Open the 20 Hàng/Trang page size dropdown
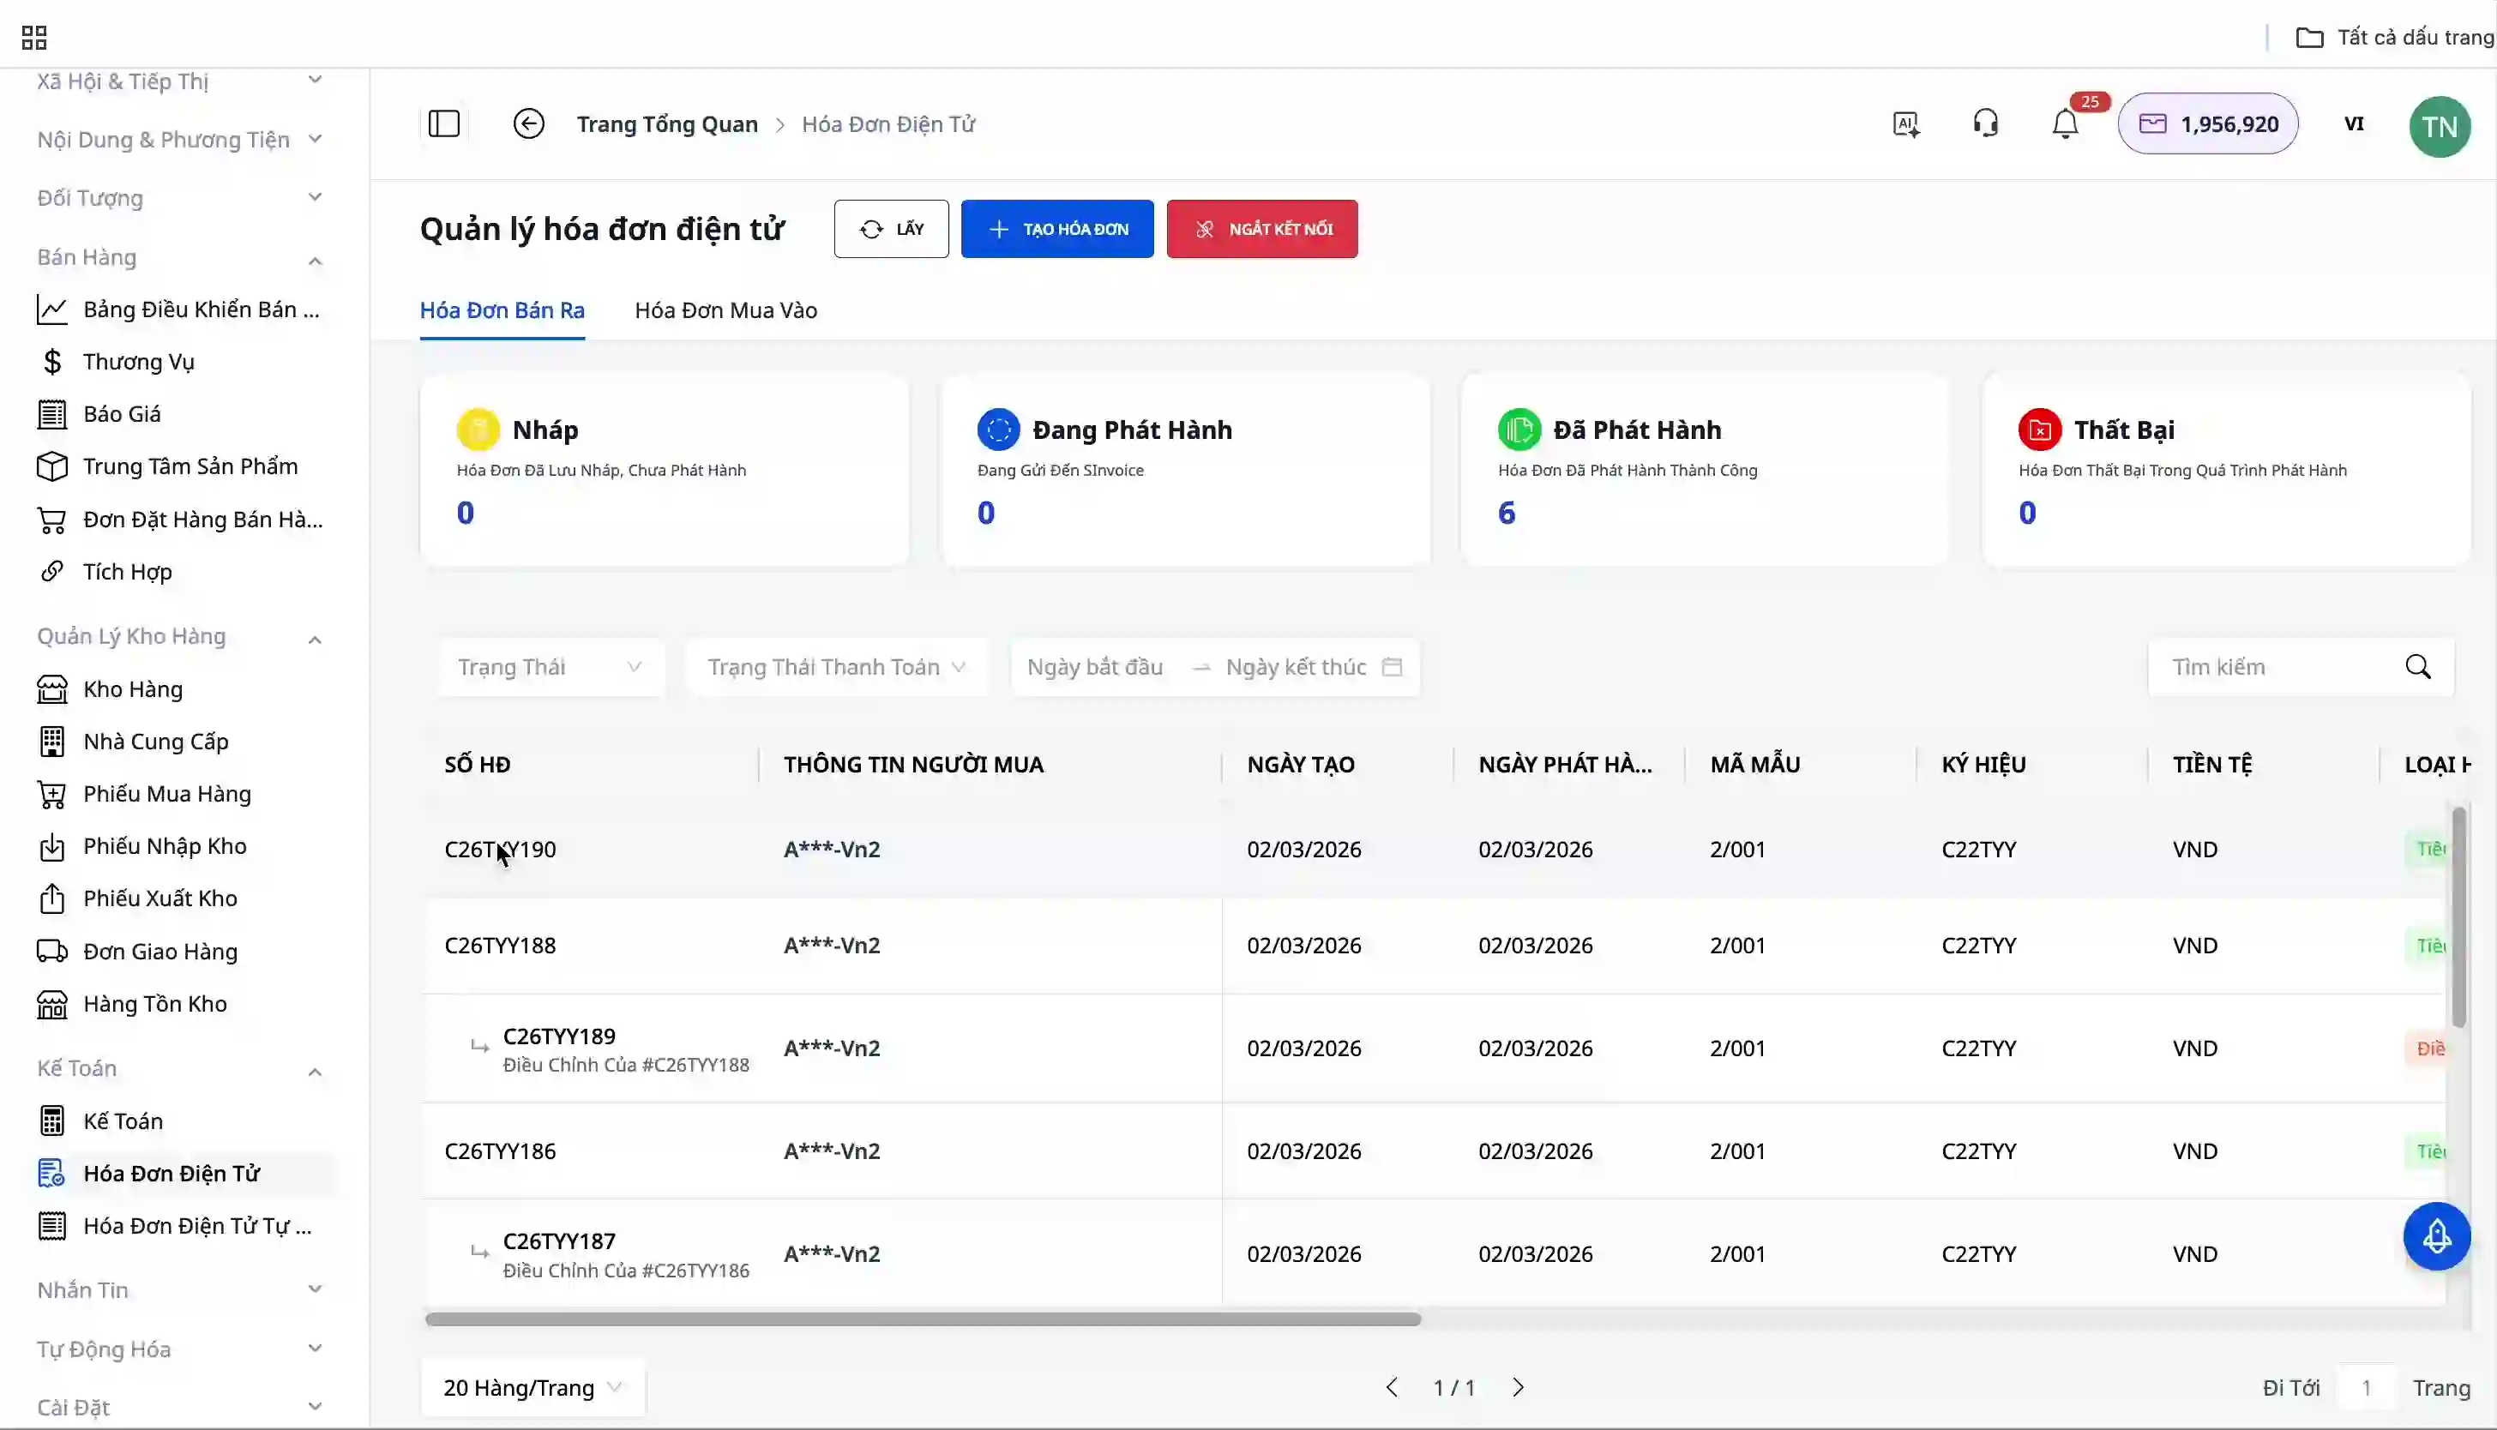Viewport: 2497px width, 1430px height. tap(532, 1387)
